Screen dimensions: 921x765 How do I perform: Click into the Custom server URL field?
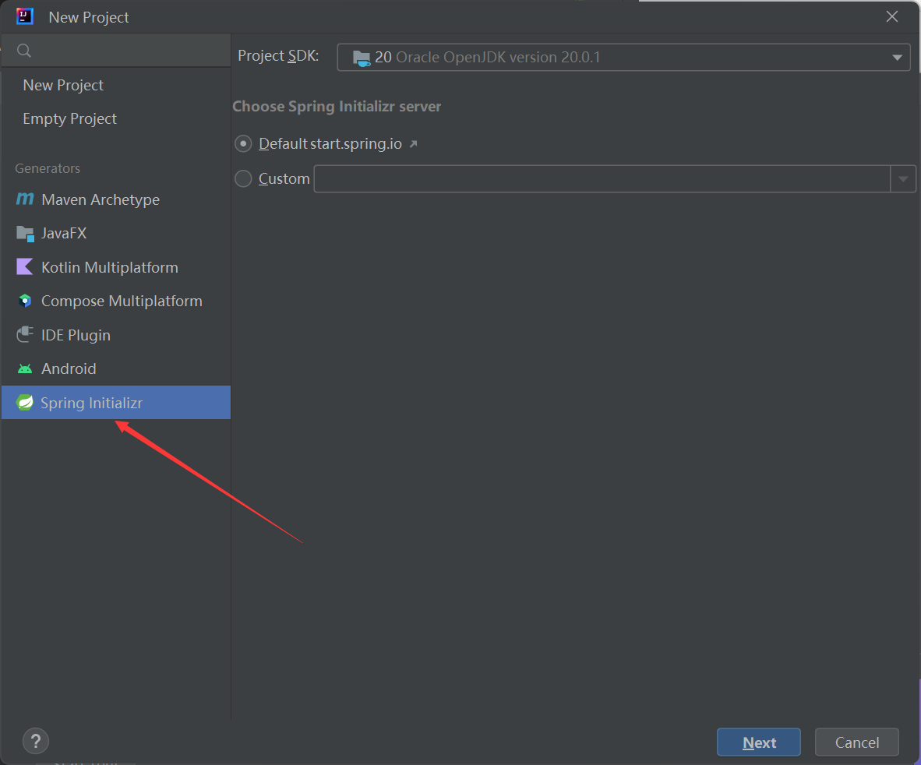coord(602,179)
